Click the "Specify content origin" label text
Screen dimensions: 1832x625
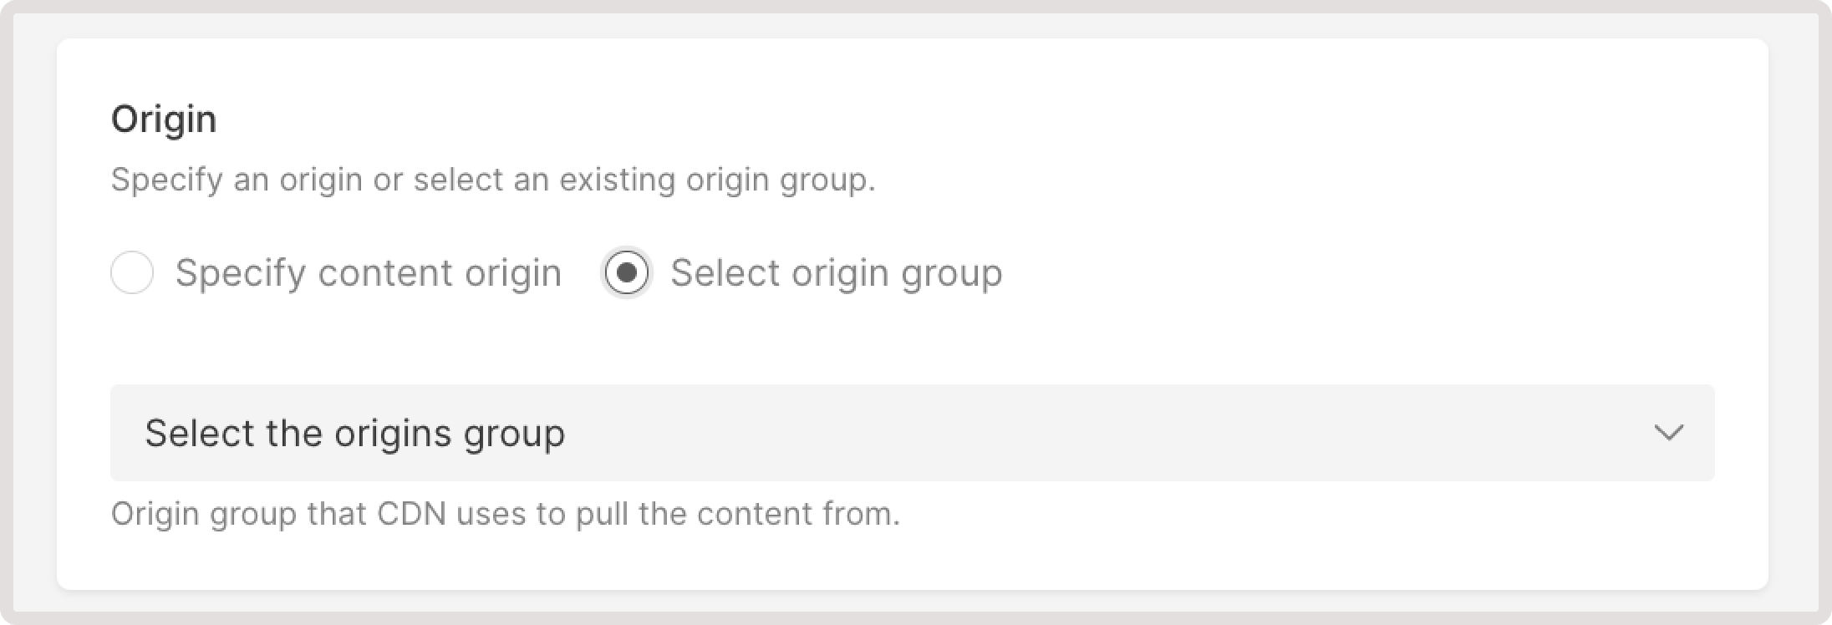point(368,272)
